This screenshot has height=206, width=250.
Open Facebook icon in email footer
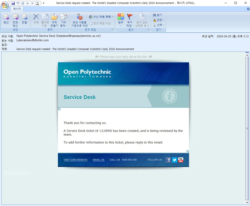168,160
